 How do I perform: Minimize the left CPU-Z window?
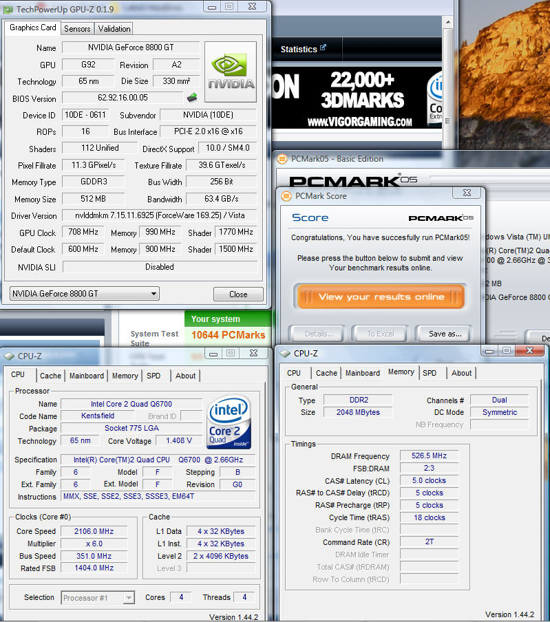pyautogui.click(x=213, y=354)
